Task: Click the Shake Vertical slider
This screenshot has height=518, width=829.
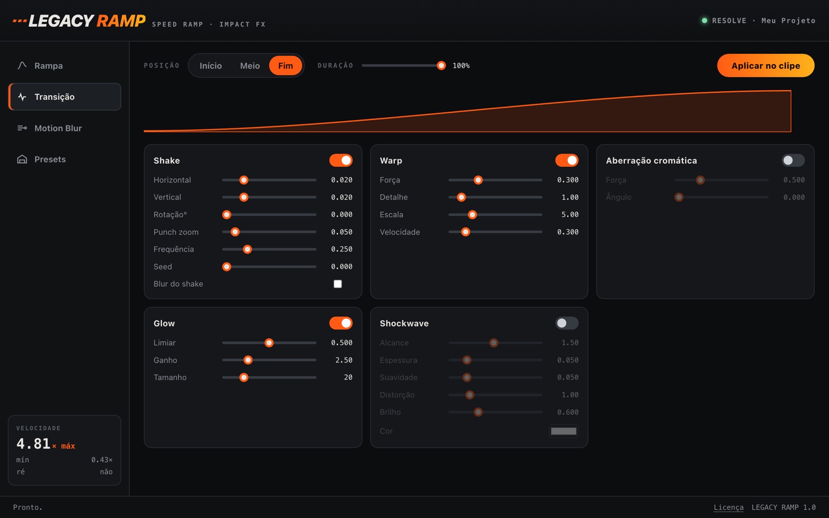Action: coord(269,197)
